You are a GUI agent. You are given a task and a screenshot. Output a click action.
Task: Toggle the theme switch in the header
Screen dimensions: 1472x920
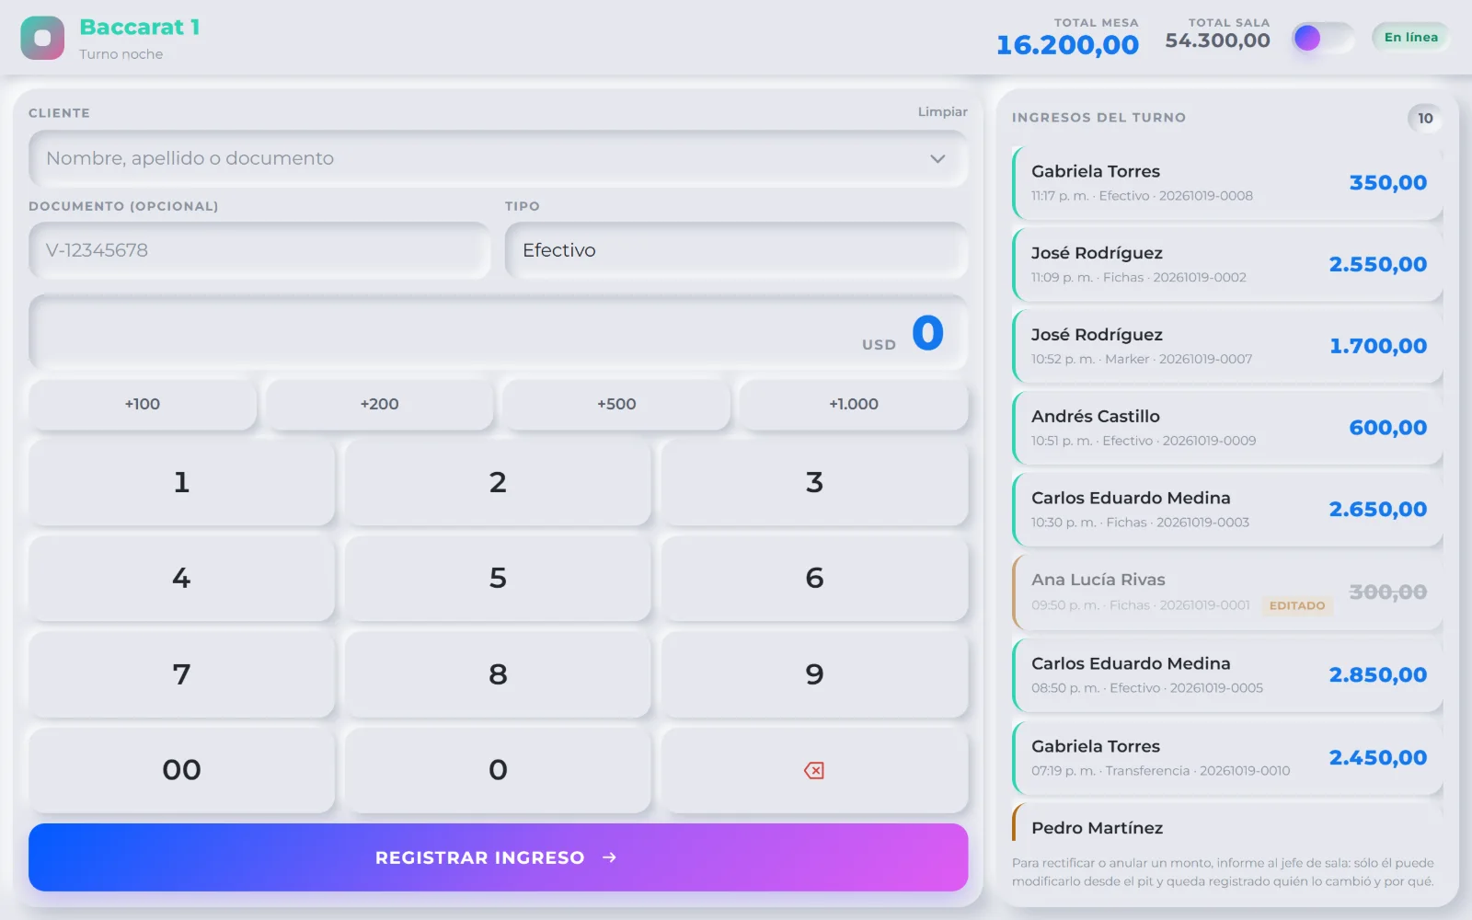click(1323, 38)
